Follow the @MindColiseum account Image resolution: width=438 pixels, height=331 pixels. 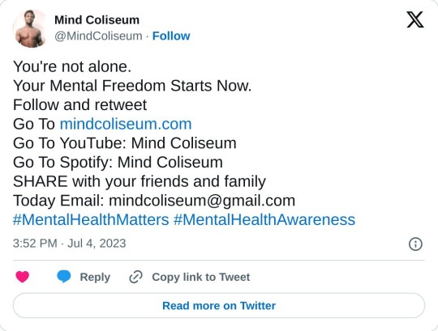click(171, 36)
